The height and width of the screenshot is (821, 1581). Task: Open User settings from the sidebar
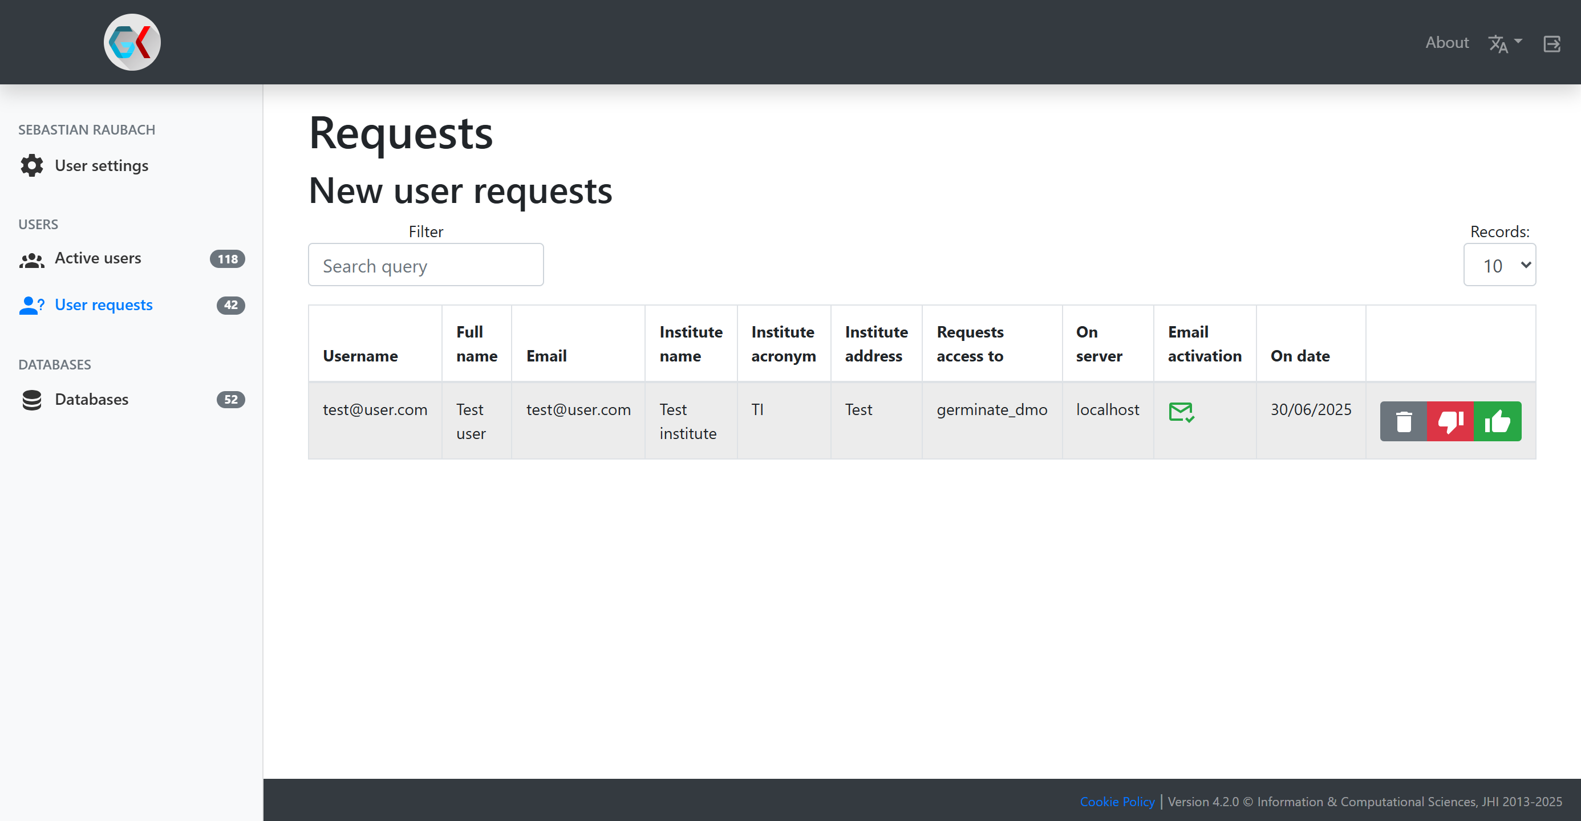[102, 166]
